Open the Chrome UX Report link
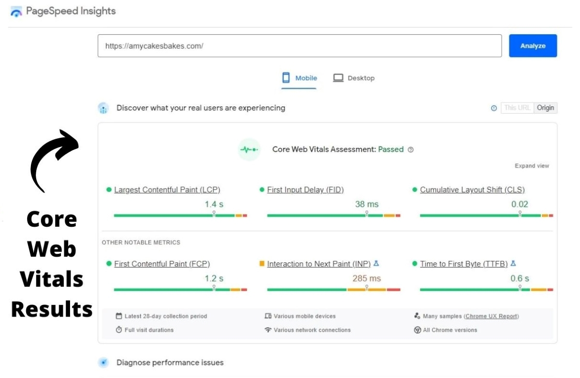The image size is (580, 378). click(492, 316)
